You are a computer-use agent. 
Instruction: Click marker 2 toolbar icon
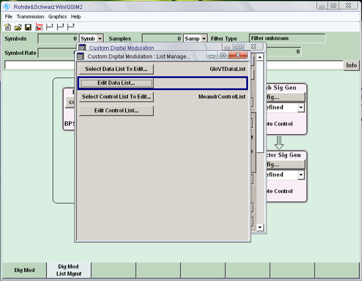click(61, 27)
